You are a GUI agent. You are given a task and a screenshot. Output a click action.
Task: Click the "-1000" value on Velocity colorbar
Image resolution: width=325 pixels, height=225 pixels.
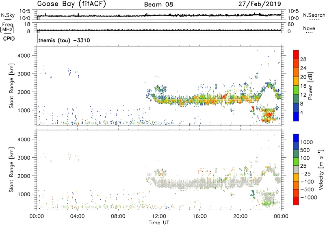(308, 197)
